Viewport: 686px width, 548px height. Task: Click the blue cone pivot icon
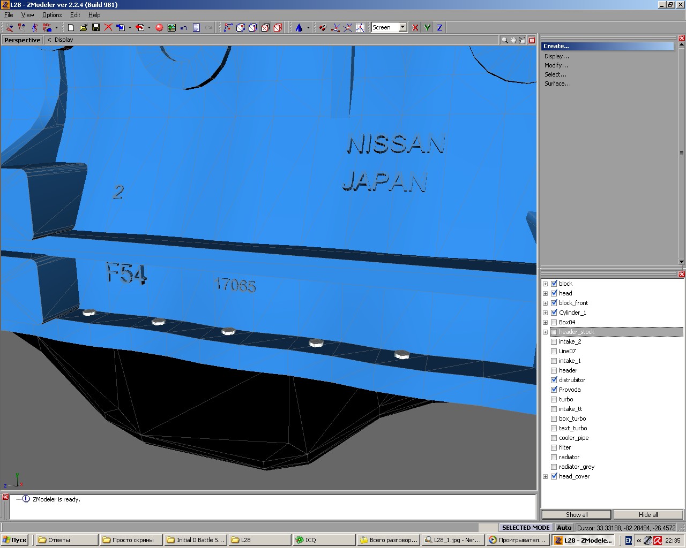click(x=299, y=27)
